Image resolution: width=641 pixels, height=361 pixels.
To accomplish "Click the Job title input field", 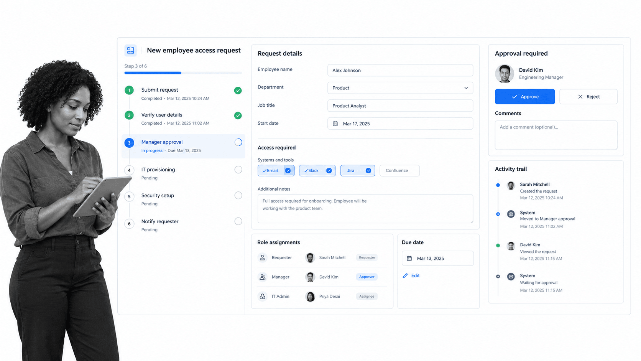I will click(400, 105).
